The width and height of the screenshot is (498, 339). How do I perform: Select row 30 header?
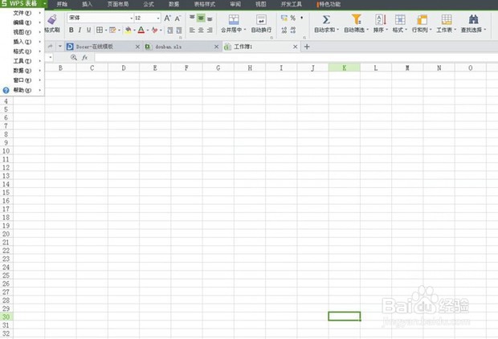[6, 317]
